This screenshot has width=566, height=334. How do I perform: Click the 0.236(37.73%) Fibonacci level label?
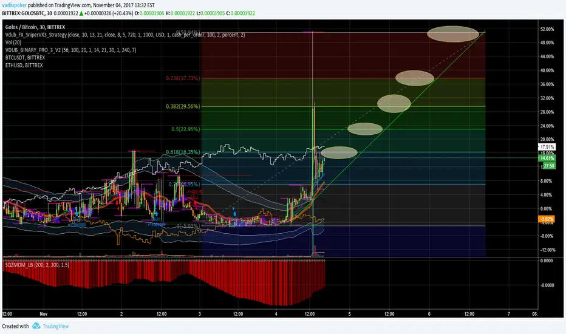point(183,78)
